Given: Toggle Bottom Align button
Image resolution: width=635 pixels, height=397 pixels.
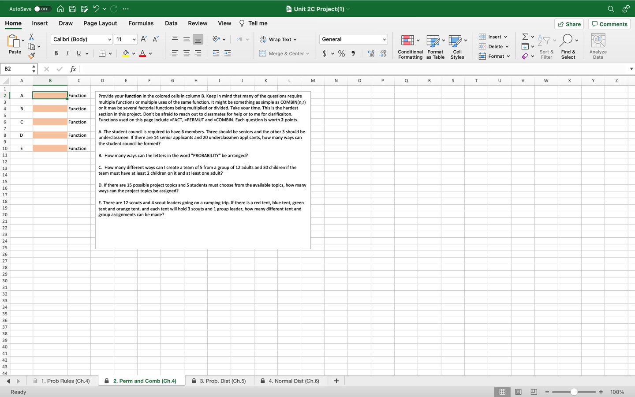Looking at the screenshot, I should point(198,39).
